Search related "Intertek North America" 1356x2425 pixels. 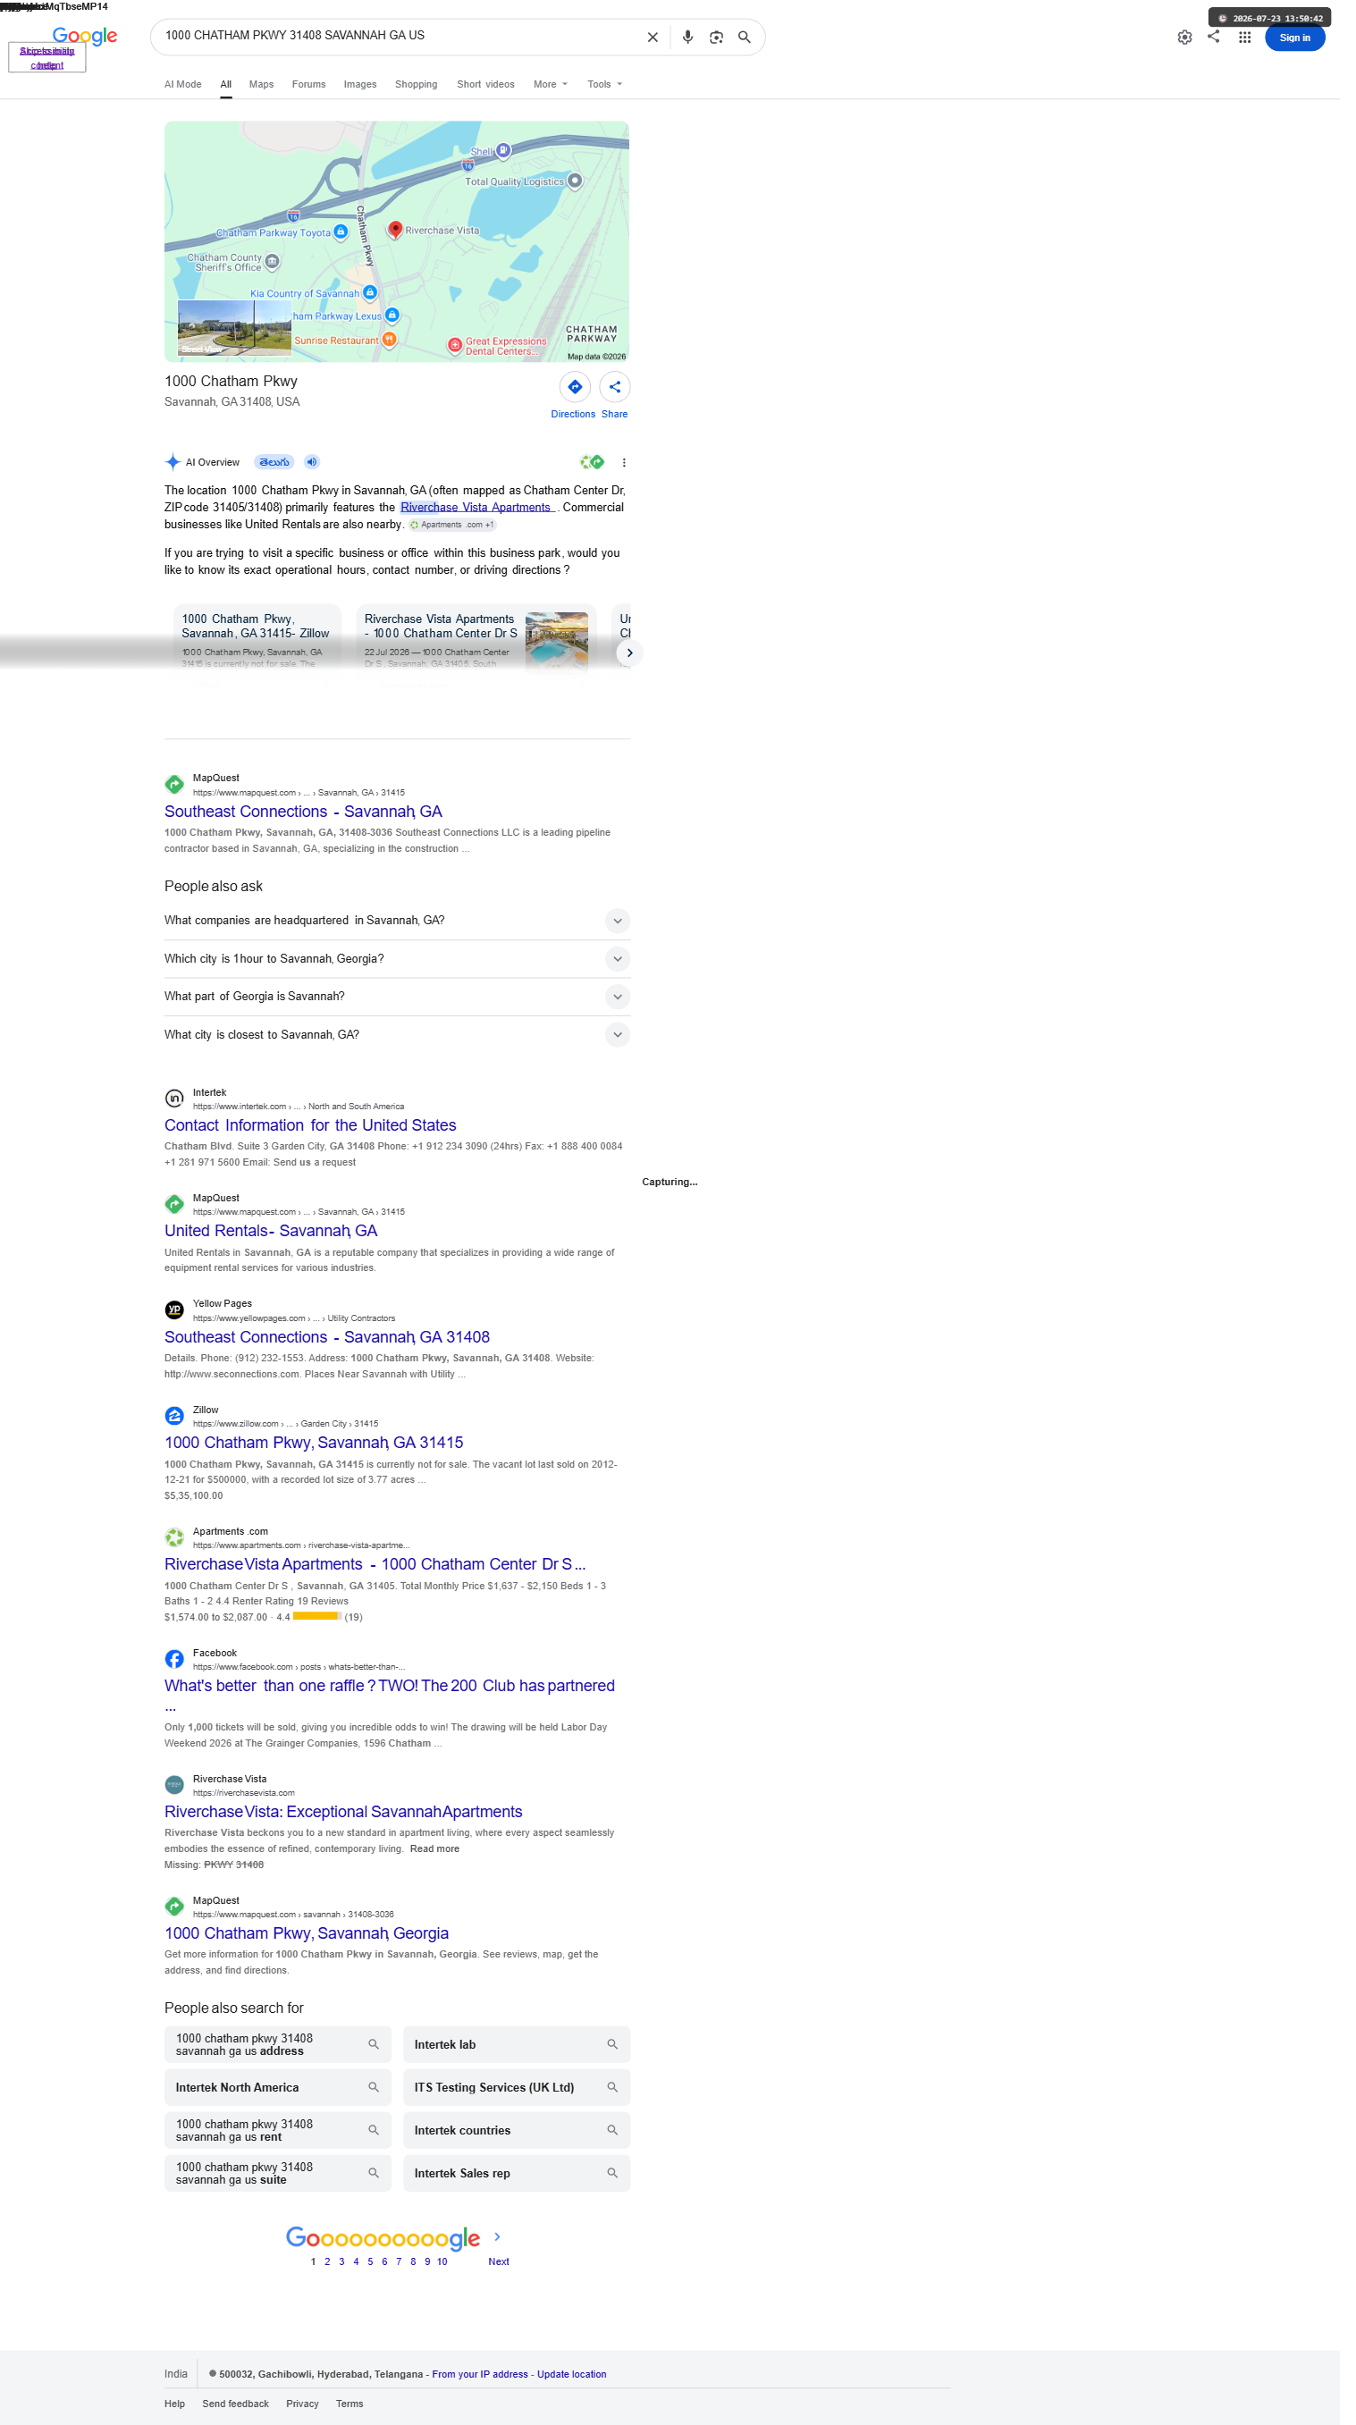coord(279,2088)
